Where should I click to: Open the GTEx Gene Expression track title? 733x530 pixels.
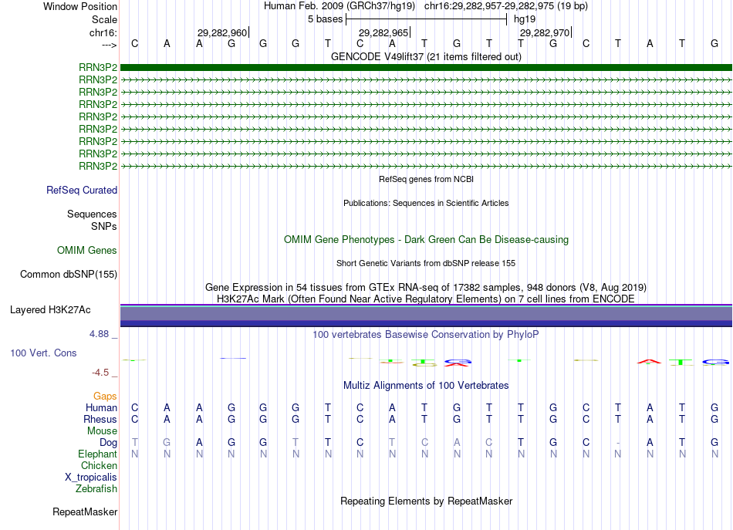coord(426,287)
